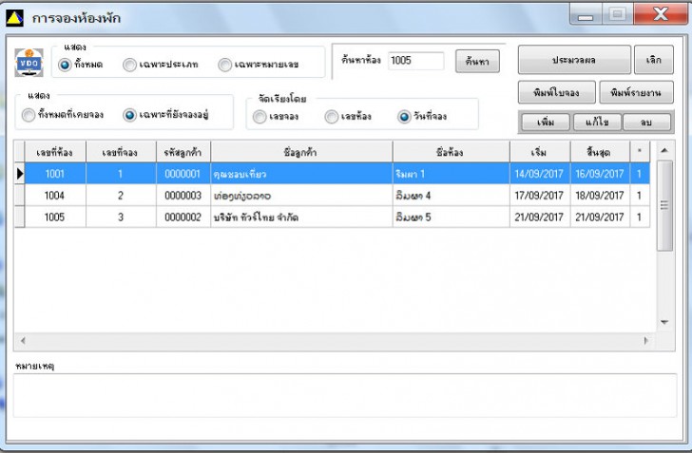Click end date 18/09/2017
The height and width of the screenshot is (453, 692).
pos(600,196)
